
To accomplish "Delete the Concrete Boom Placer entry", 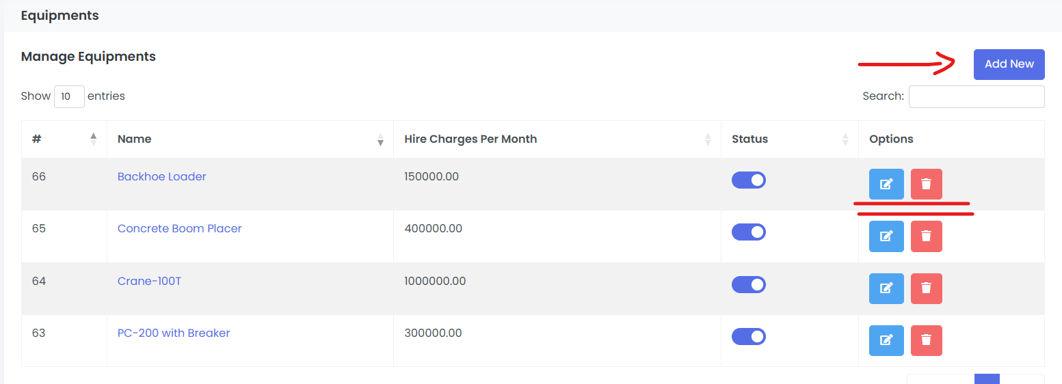I will click(926, 236).
